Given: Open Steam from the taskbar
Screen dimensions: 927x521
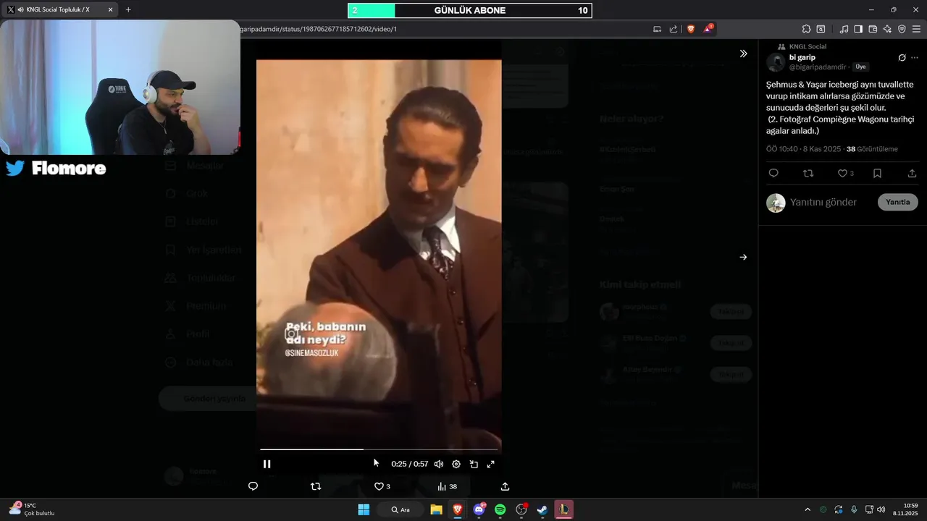Looking at the screenshot, I should click(542, 509).
